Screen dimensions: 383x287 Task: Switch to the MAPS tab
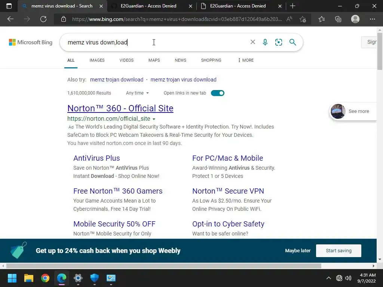[154, 60]
